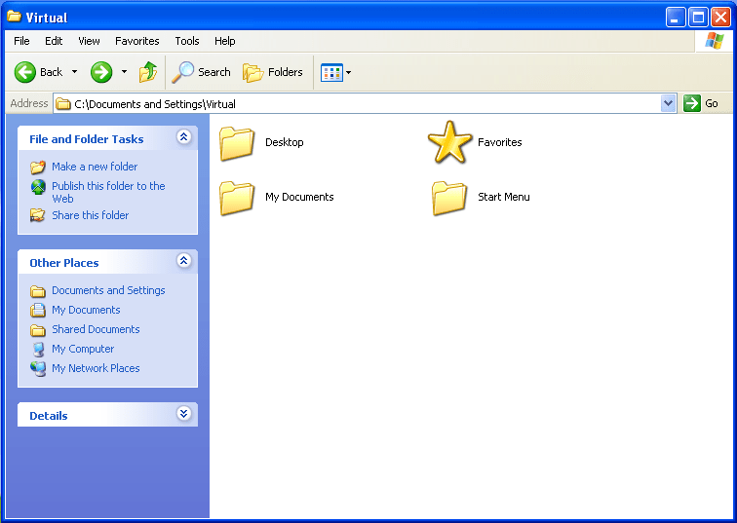737x523 pixels.
Task: Open the Views dropdown arrow
Action: pos(348,73)
